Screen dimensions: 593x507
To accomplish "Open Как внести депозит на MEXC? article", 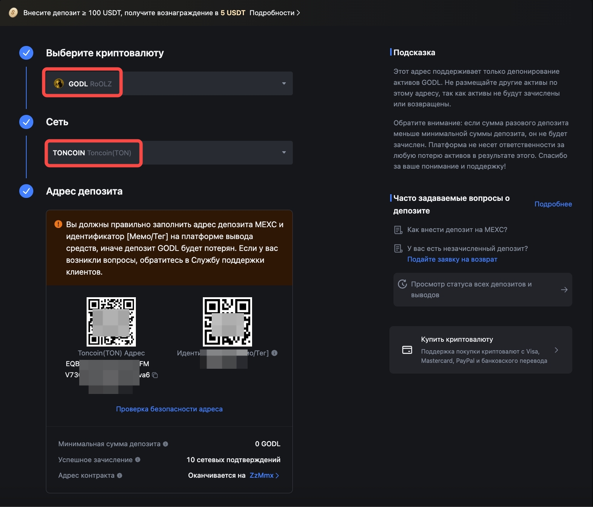I will tap(457, 230).
